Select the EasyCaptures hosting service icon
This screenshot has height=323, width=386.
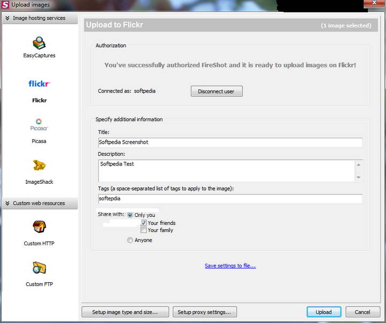click(39, 43)
